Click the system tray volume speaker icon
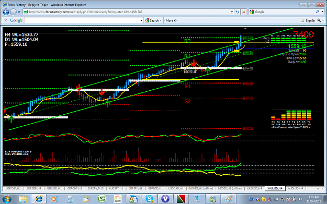327x204 pixels. tap(300, 199)
